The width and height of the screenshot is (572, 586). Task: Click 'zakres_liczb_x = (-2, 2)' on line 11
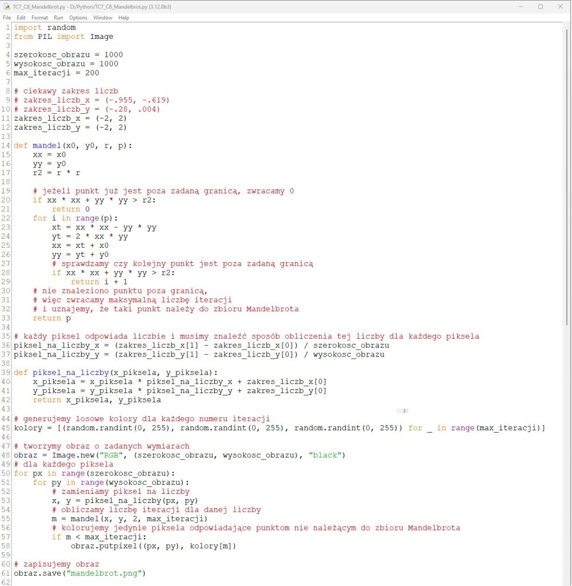point(70,118)
